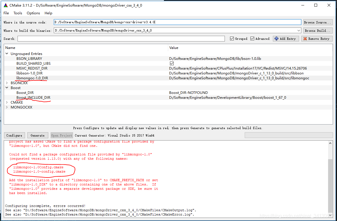Click the Browse Build button

click(318, 31)
